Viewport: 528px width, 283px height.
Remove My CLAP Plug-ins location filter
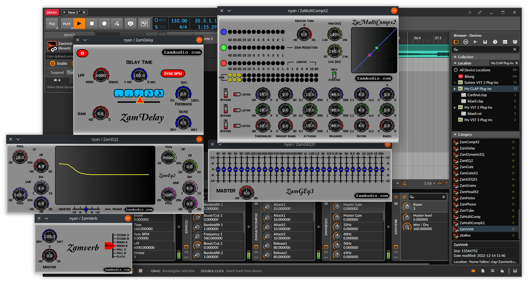coord(516,63)
